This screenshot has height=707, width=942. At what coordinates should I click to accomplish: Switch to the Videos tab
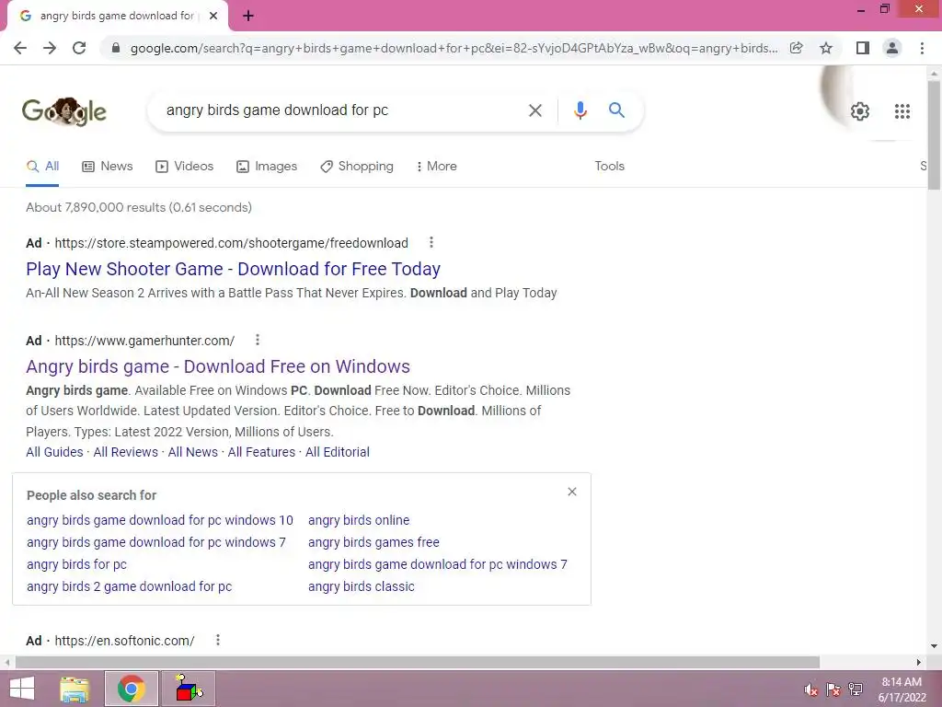pyautogui.click(x=184, y=166)
